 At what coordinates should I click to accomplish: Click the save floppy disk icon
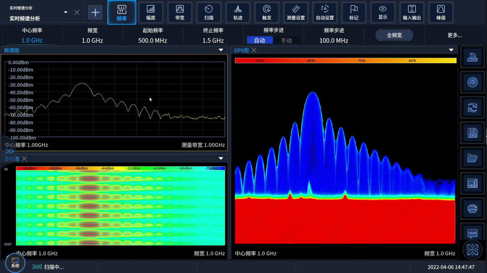pos(472,133)
